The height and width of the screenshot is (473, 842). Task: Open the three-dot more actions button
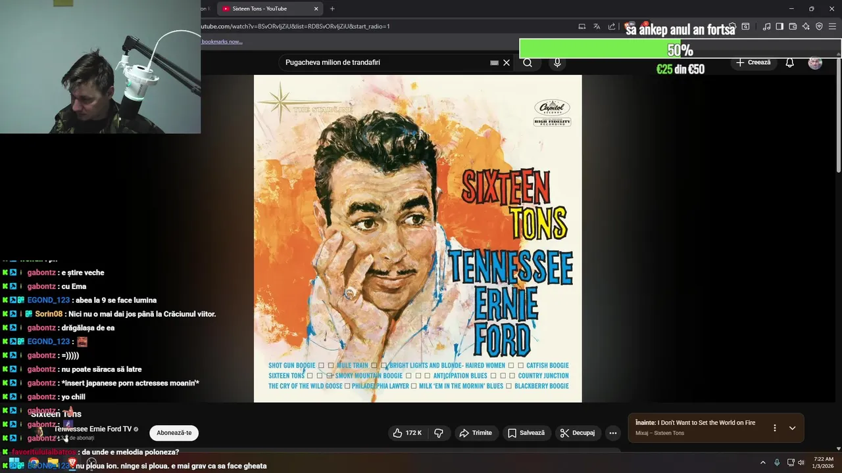[x=612, y=433]
